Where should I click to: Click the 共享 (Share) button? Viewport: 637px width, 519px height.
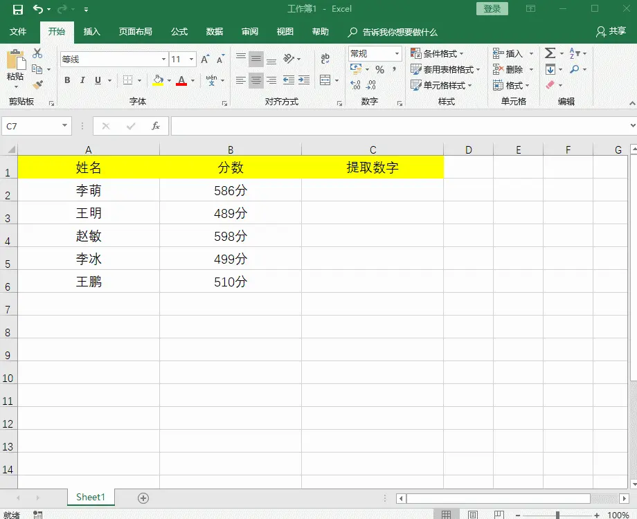pyautogui.click(x=617, y=32)
